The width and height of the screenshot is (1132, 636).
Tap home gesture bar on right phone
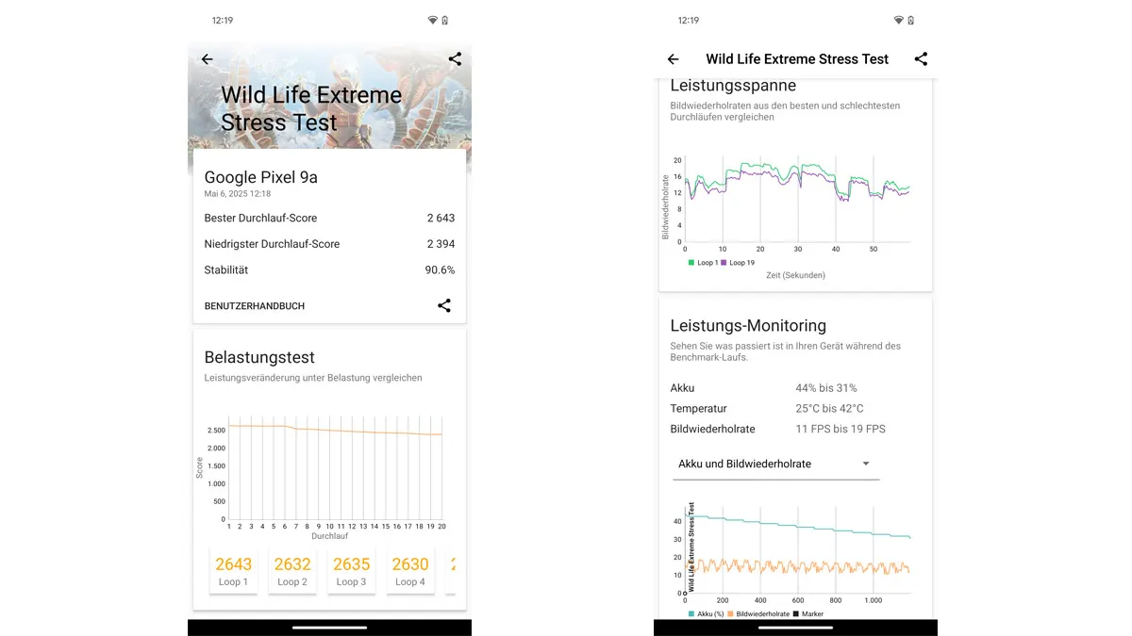795,628
